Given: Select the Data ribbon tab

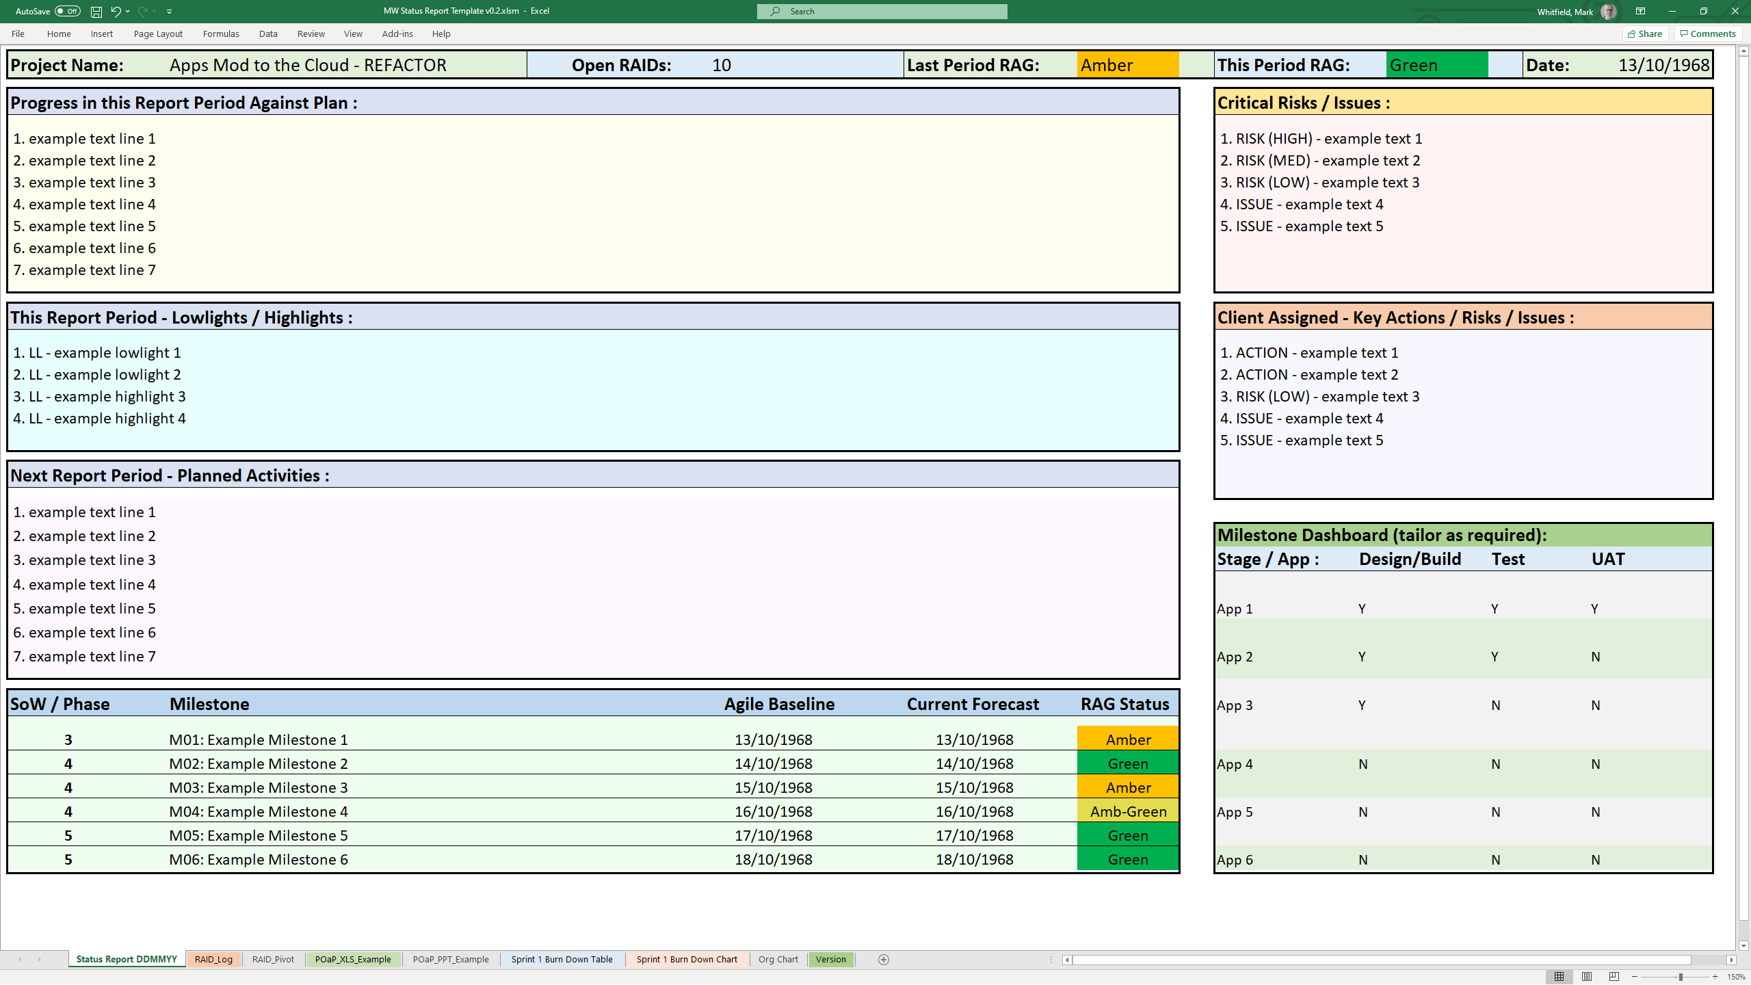Looking at the screenshot, I should [x=268, y=34].
